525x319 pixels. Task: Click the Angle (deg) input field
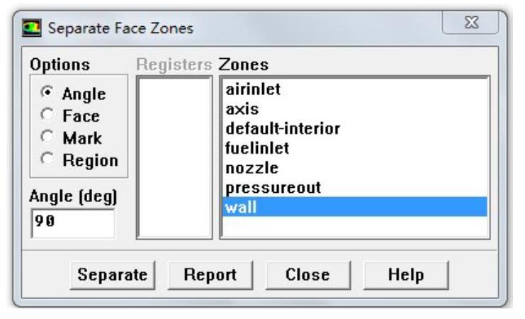coord(72,223)
